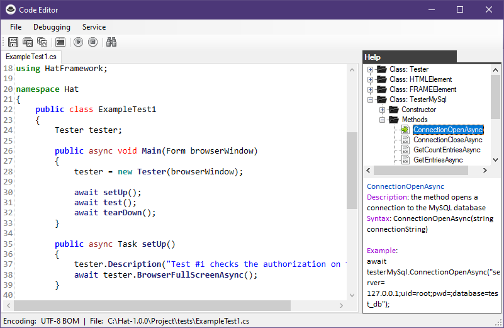Screen dimensions: 504x328
Task: Expand the Class: HTMLElement node
Action: pos(371,79)
